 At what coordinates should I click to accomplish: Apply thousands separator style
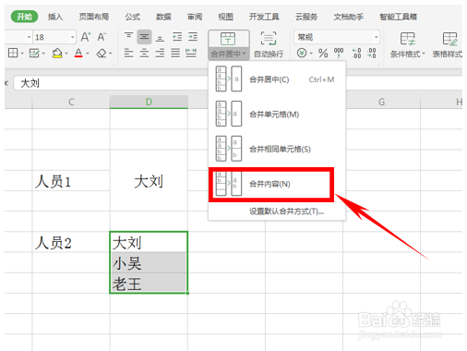(x=339, y=53)
